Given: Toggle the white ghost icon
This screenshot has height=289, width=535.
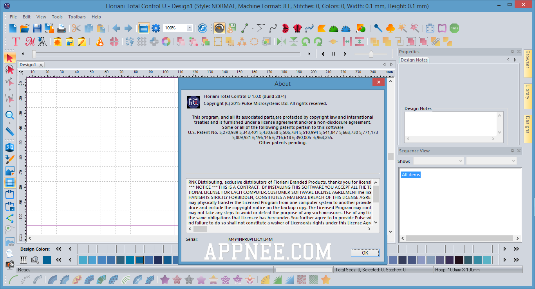Looking at the screenshot, I should [x=10, y=253].
